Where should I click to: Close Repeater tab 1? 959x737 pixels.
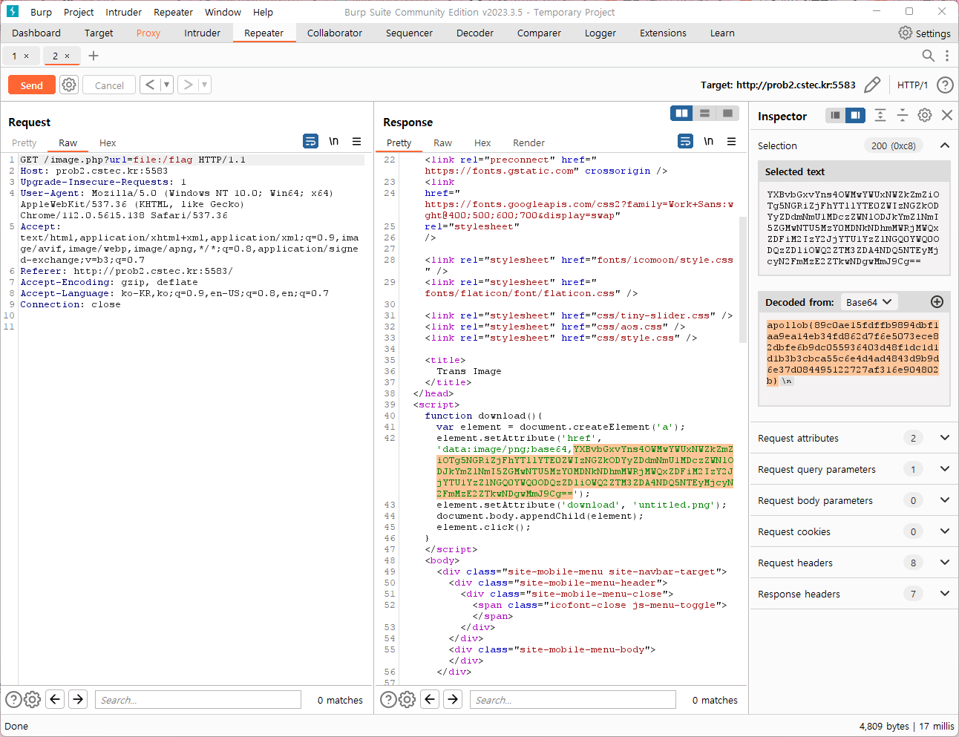point(27,56)
